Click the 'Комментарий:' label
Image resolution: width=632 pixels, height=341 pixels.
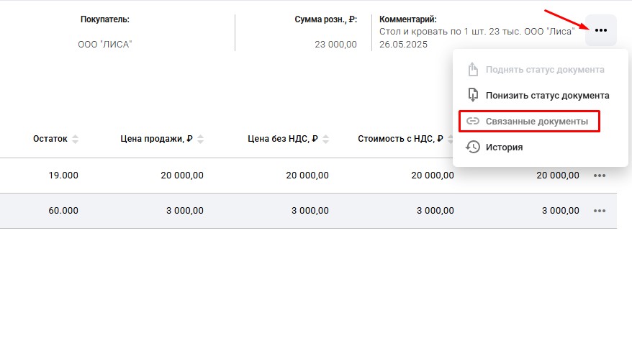point(408,19)
